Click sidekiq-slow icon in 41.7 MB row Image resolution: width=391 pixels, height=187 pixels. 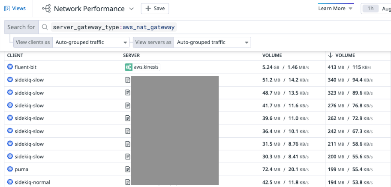click(x=10, y=105)
